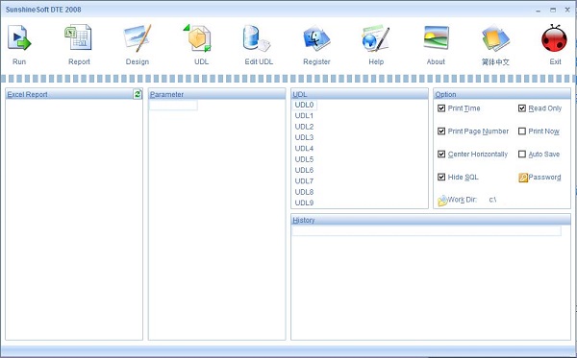The width and height of the screenshot is (577, 358).
Task: Click the Password key icon
Action: 523,178
